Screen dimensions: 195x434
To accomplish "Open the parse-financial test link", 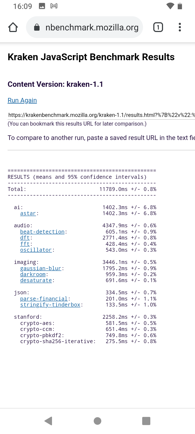I will point(44,299).
